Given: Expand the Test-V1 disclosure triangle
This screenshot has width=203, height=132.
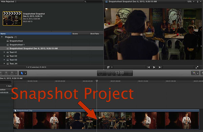Looking at the screenshot, I should [x=4, y=52].
